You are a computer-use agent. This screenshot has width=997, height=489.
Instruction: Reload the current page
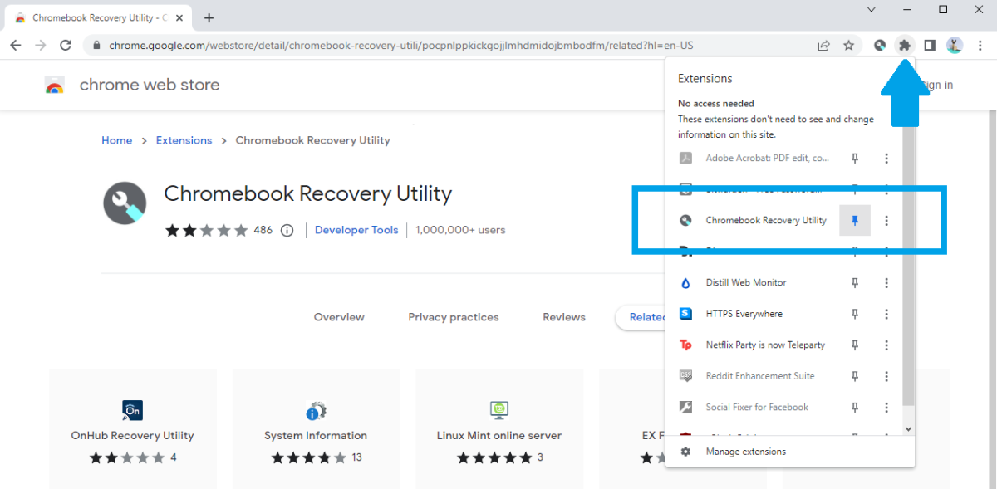coord(67,46)
